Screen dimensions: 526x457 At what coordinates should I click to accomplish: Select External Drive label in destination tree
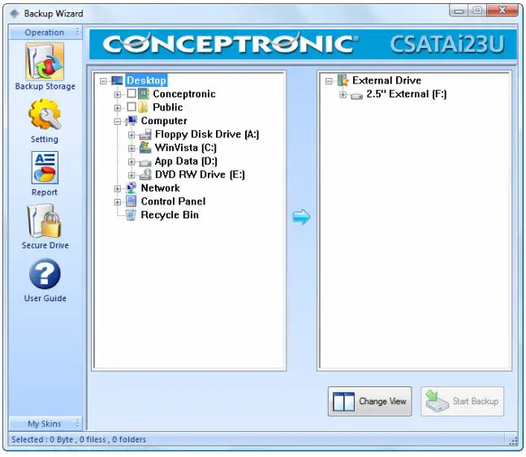click(x=386, y=80)
